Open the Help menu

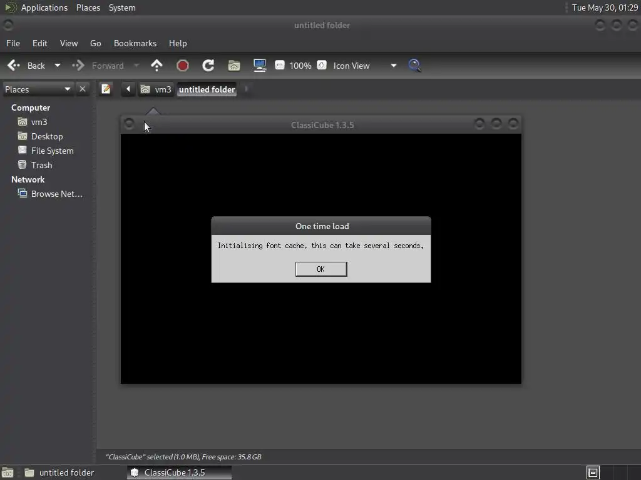tap(178, 43)
